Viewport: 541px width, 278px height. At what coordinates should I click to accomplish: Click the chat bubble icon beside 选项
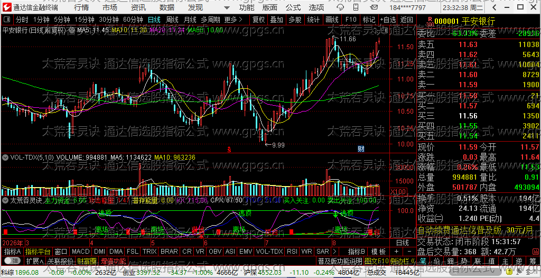pyautogui.click(x=340, y=7)
